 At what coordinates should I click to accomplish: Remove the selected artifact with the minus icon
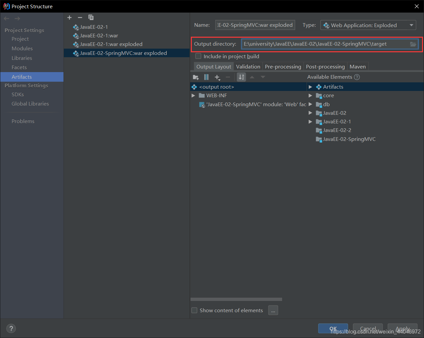point(80,18)
